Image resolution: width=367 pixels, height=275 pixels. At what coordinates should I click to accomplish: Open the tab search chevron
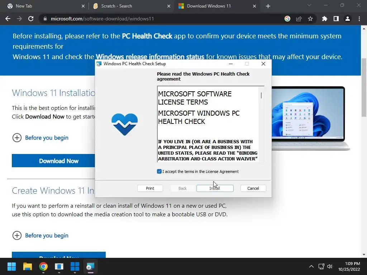click(309, 5)
